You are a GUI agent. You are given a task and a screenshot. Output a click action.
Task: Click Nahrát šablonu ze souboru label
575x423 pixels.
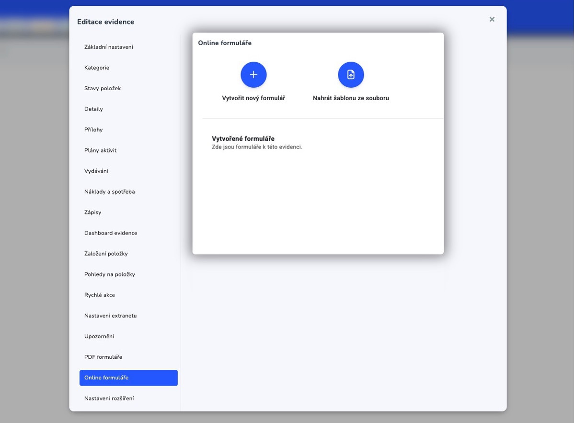pyautogui.click(x=351, y=98)
